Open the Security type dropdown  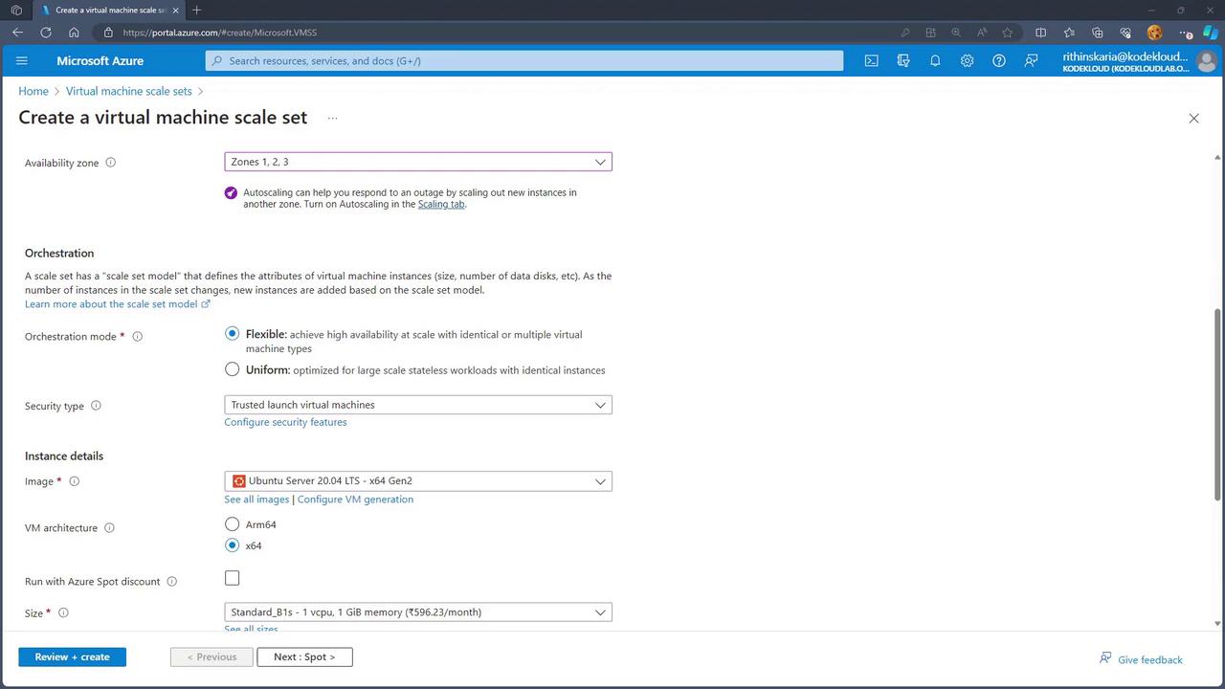418,405
